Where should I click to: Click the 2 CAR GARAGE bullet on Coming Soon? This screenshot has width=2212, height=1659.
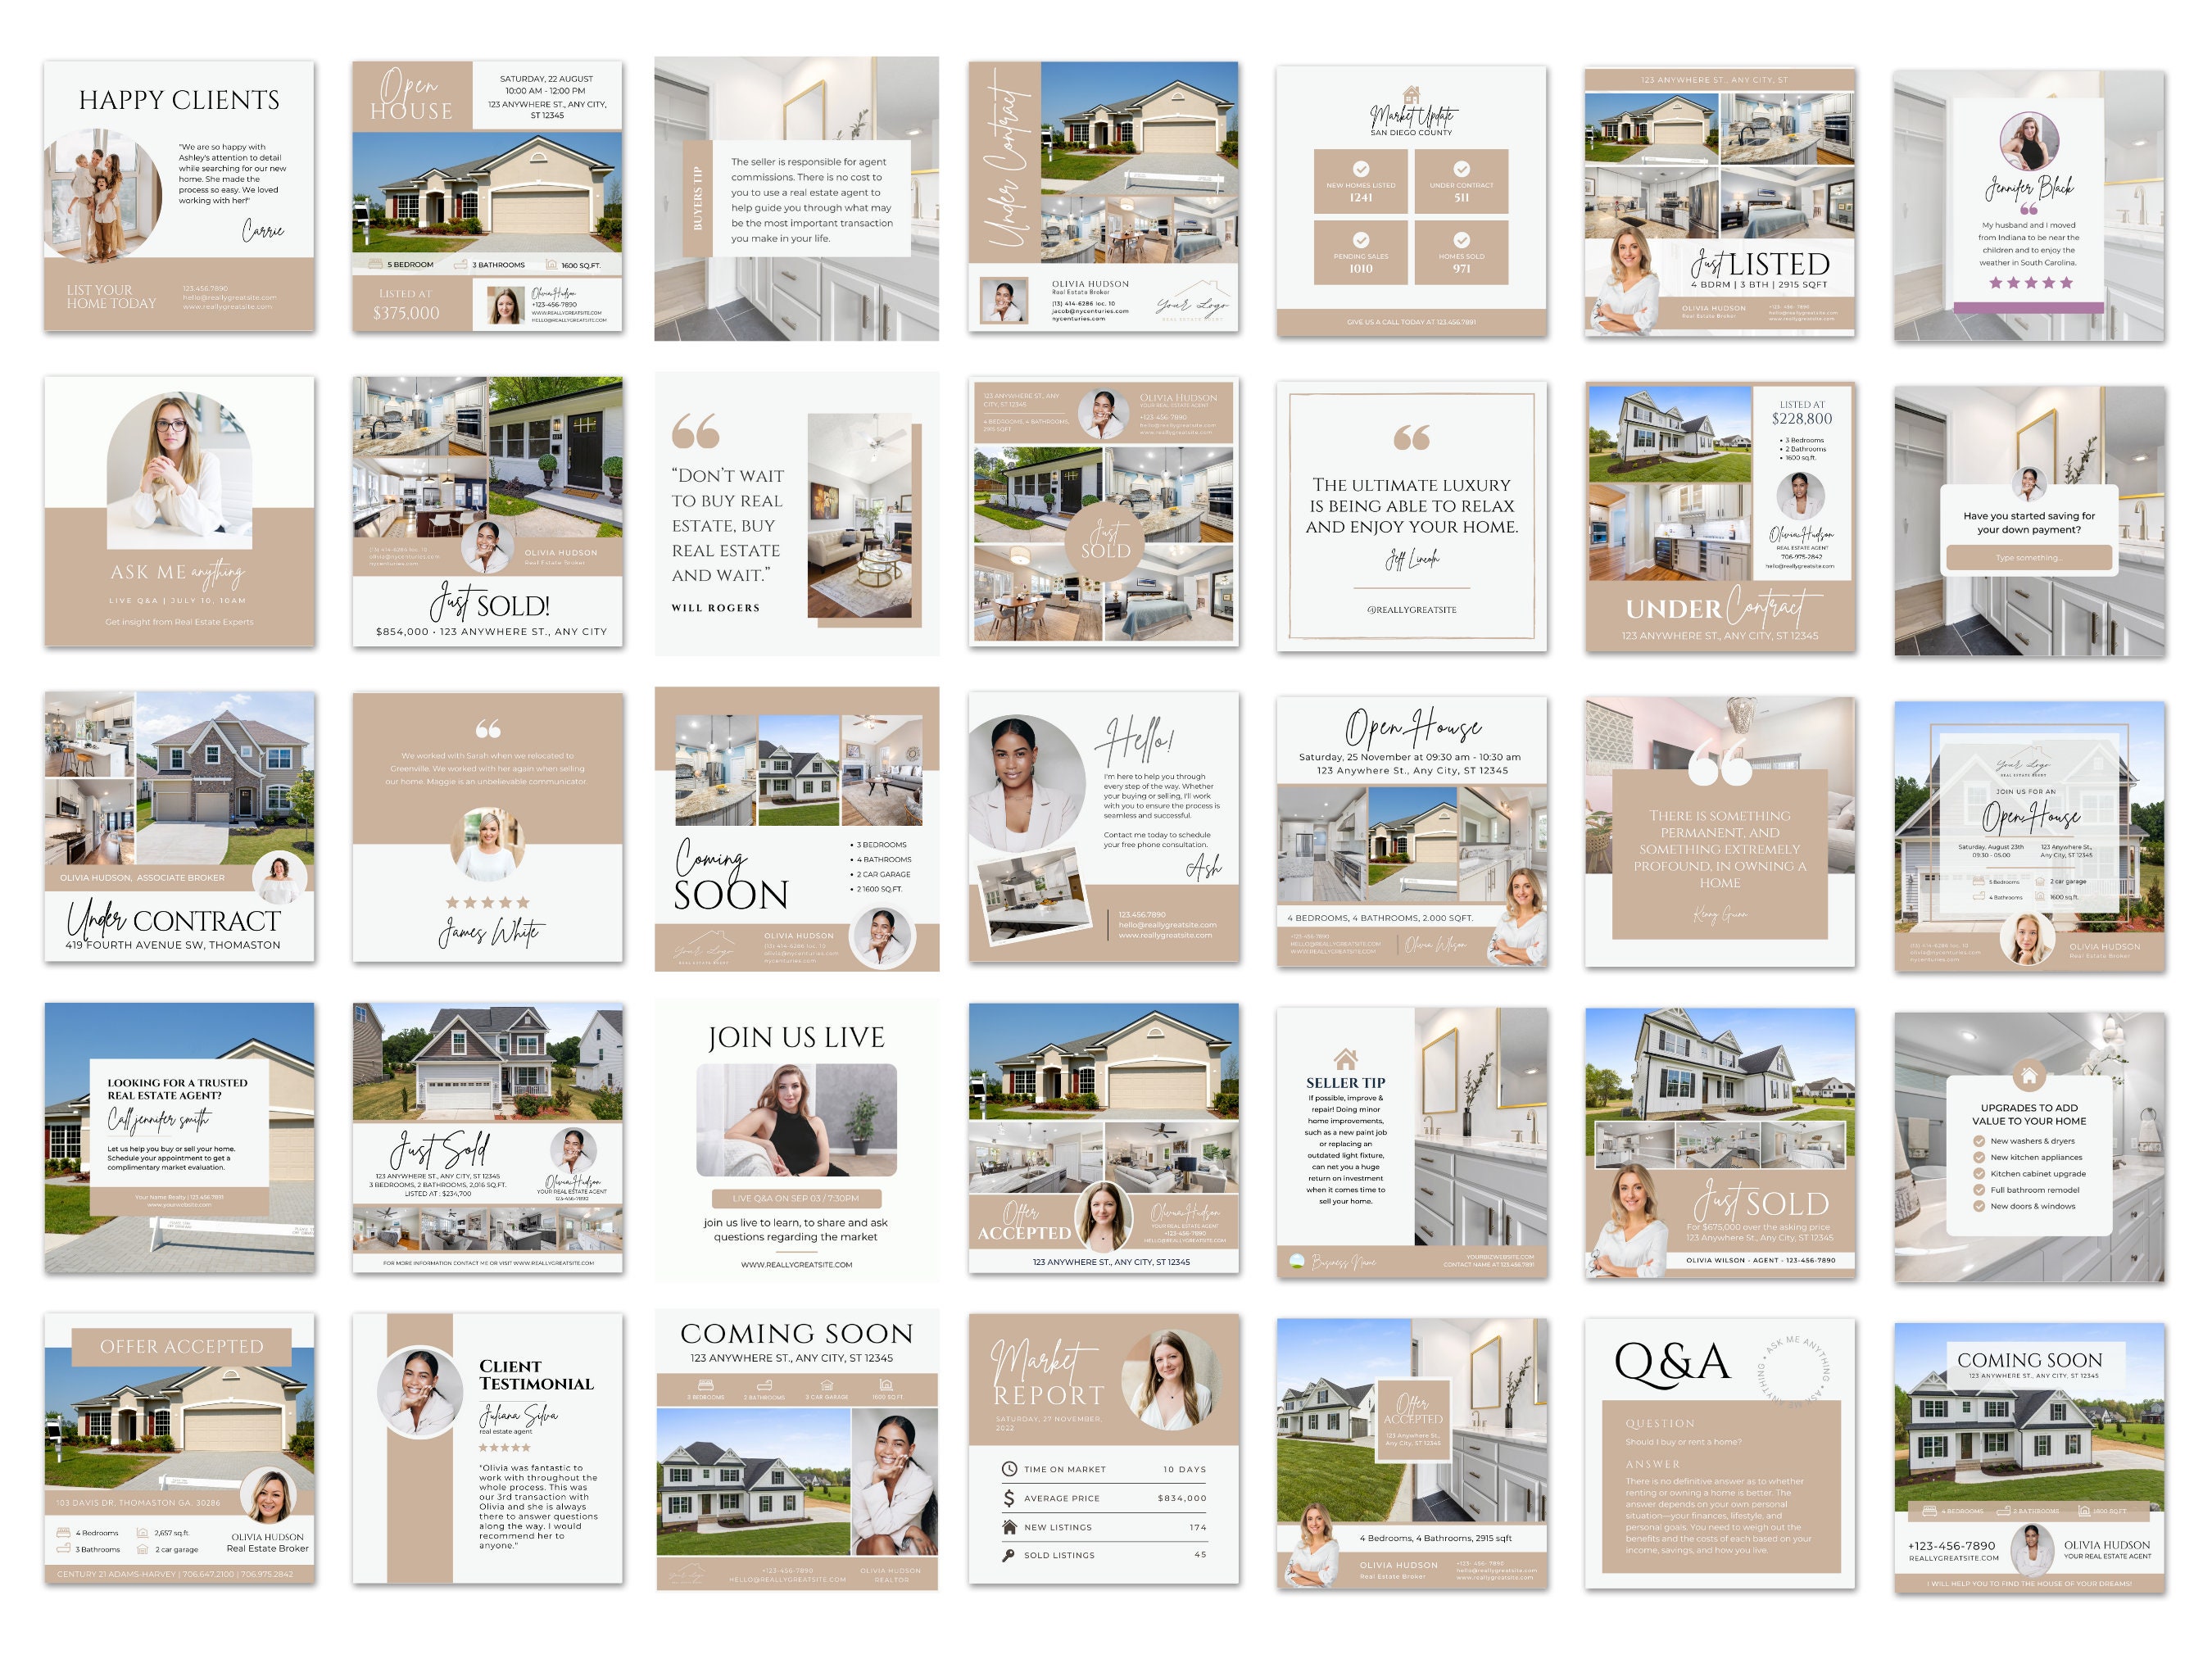(x=883, y=874)
